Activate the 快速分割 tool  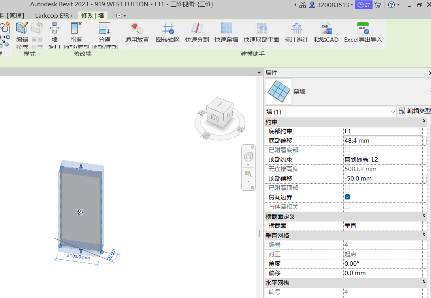tap(197, 29)
